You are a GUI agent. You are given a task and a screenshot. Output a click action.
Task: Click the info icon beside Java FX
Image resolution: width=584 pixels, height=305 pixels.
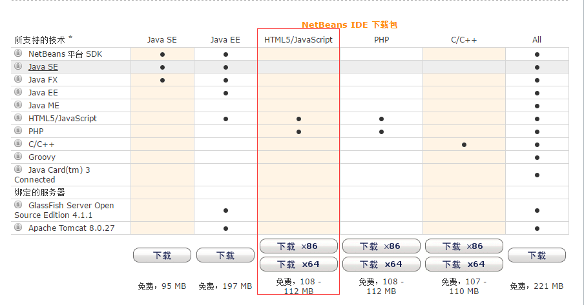click(18, 79)
